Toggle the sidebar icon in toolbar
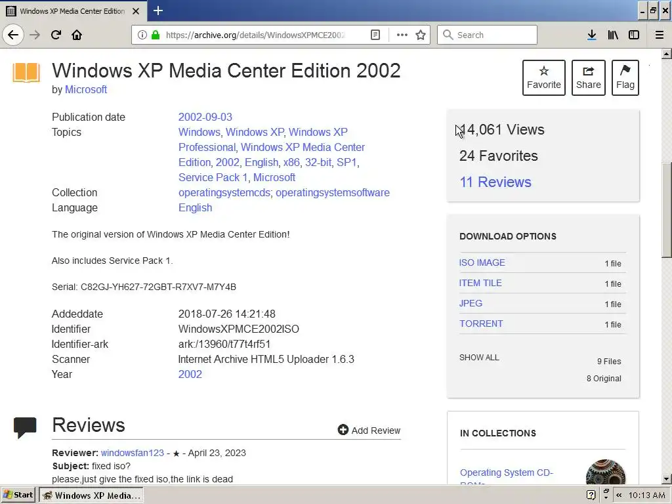The width and height of the screenshot is (672, 504). [634, 35]
